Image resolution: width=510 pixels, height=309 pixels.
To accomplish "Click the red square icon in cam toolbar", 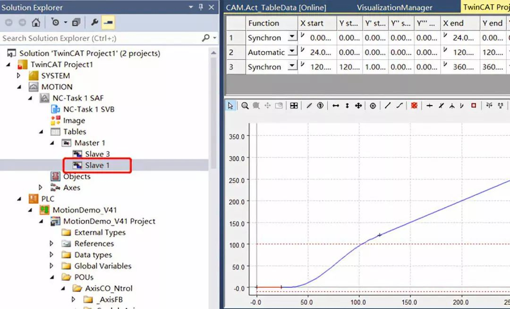I will (474, 105).
